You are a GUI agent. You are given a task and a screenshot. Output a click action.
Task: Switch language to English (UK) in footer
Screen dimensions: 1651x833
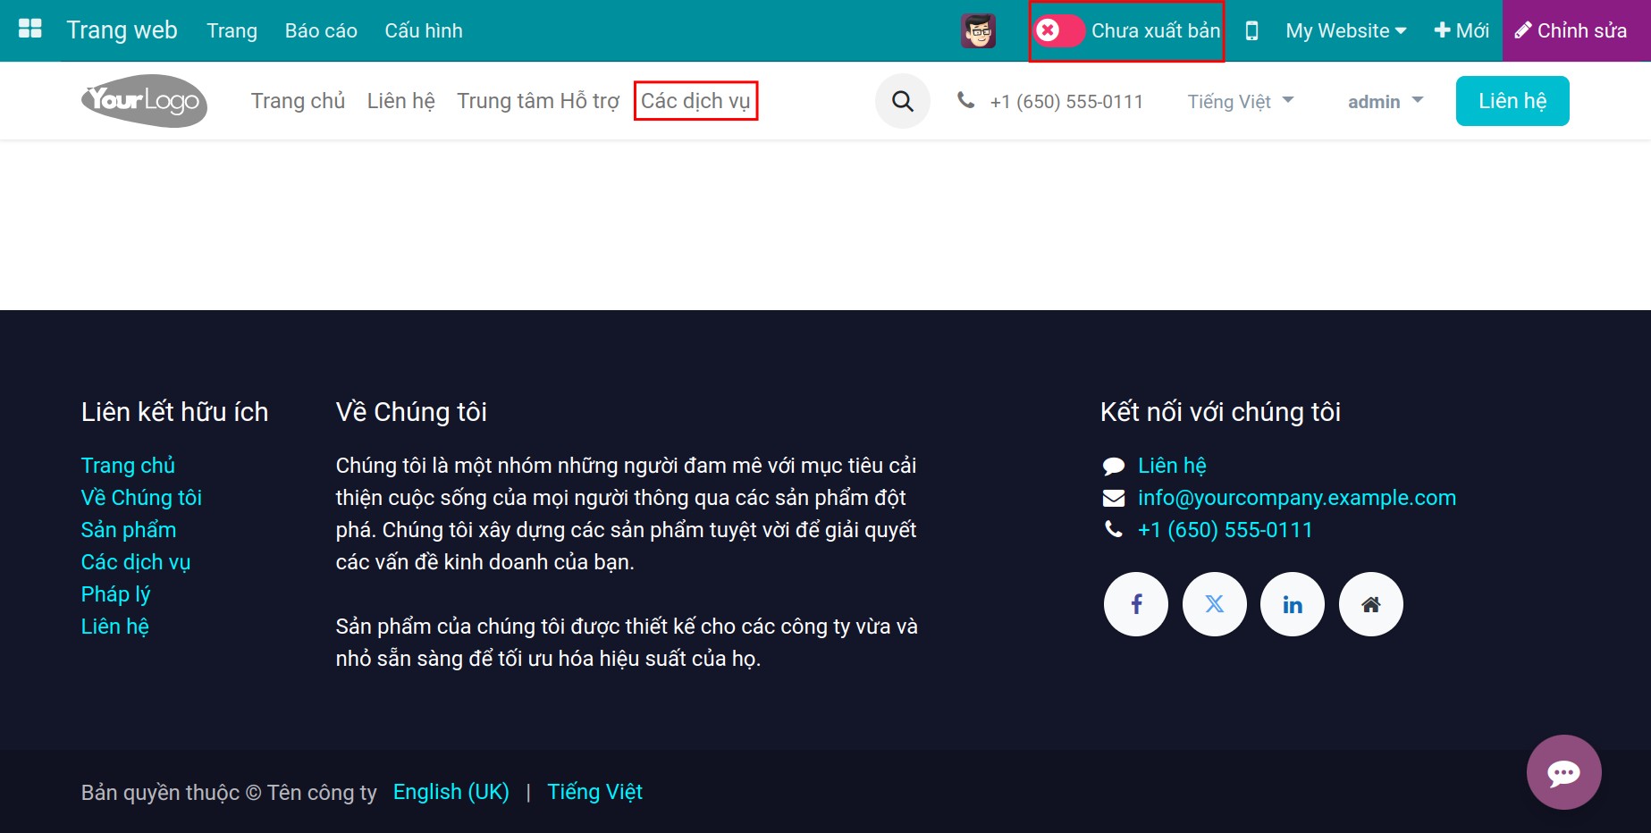coord(451,792)
